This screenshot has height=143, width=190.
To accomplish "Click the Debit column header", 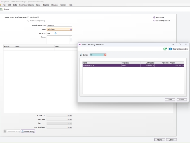I will pyautogui.click(x=66, y=46).
